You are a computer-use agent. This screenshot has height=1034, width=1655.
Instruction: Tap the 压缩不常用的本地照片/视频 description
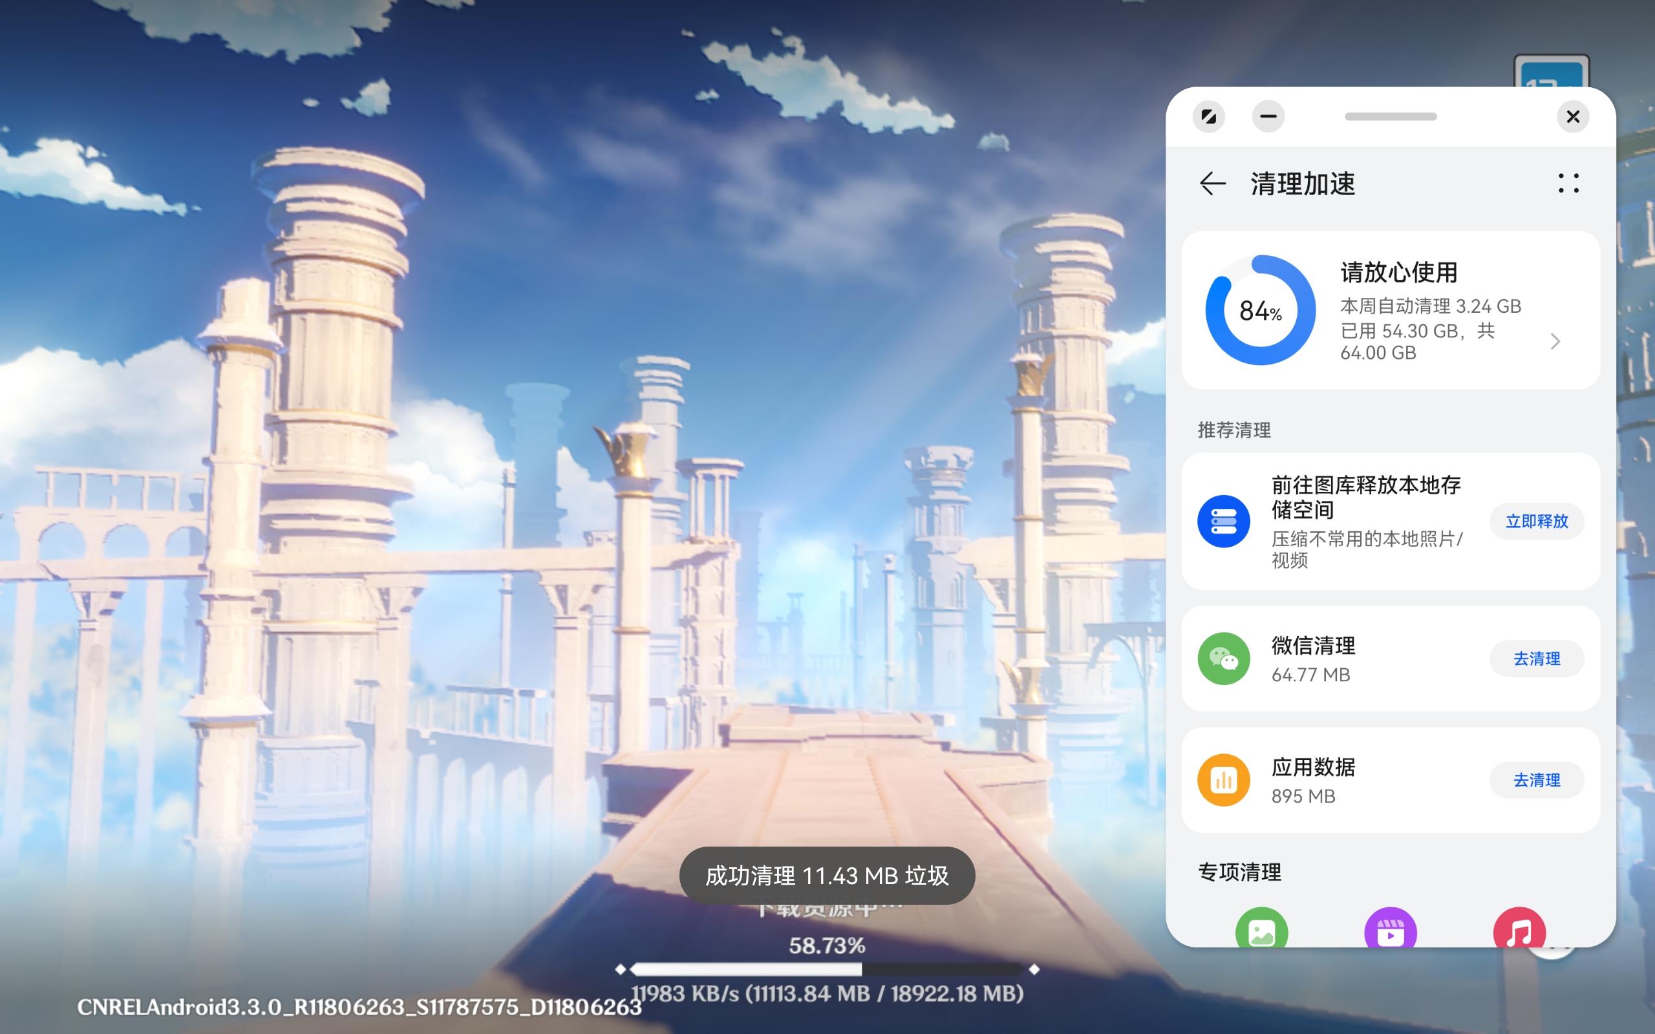tap(1367, 549)
